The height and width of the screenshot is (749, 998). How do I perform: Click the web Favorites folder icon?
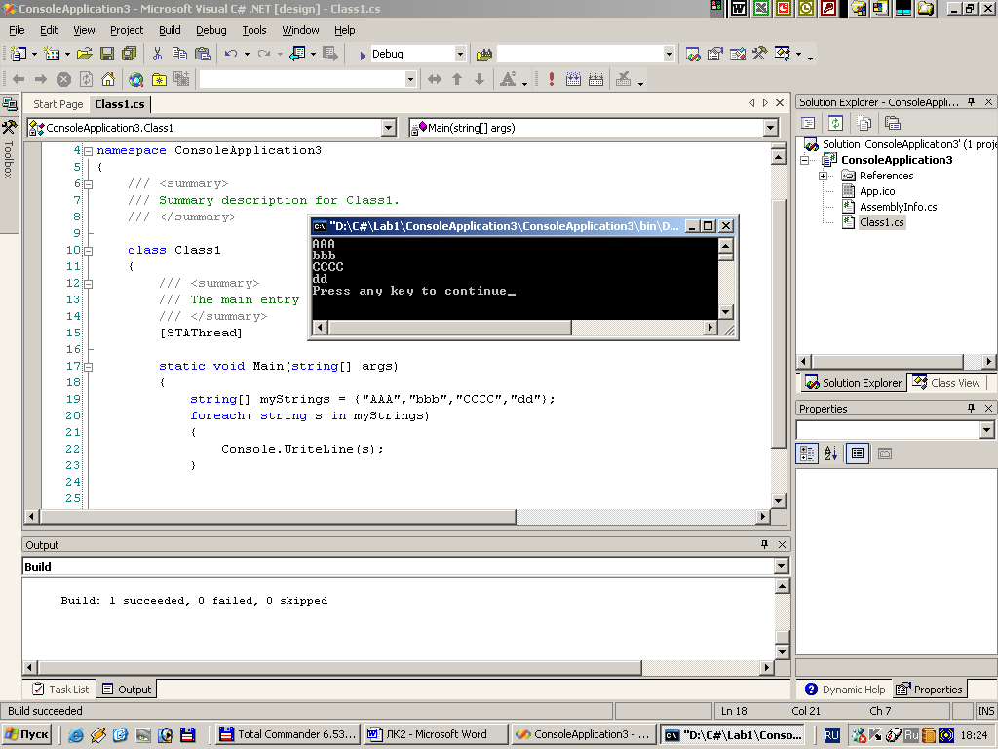click(x=159, y=79)
